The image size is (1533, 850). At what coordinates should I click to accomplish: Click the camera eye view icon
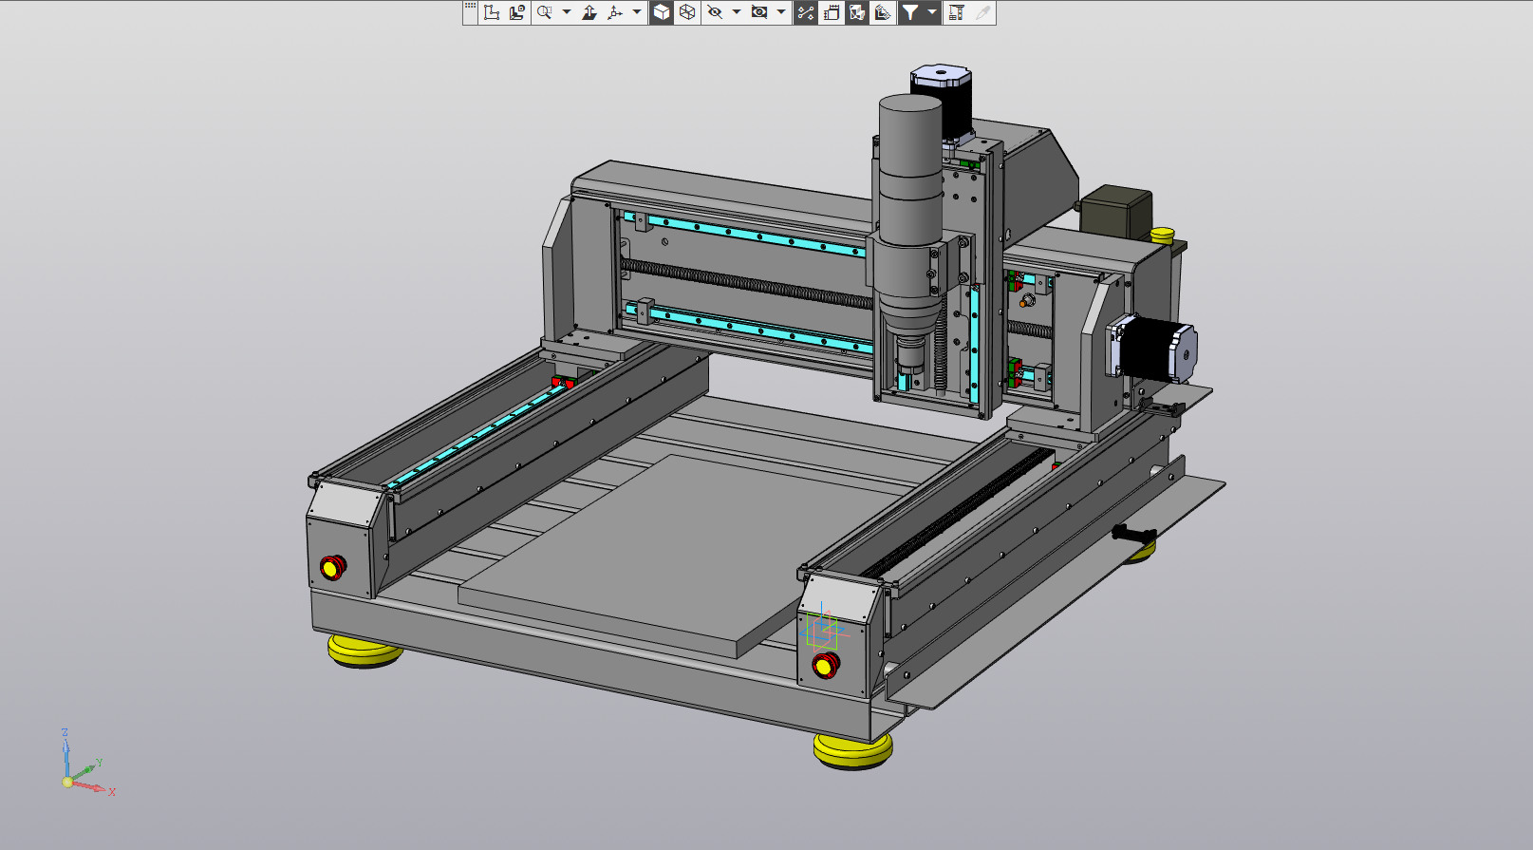pos(759,12)
